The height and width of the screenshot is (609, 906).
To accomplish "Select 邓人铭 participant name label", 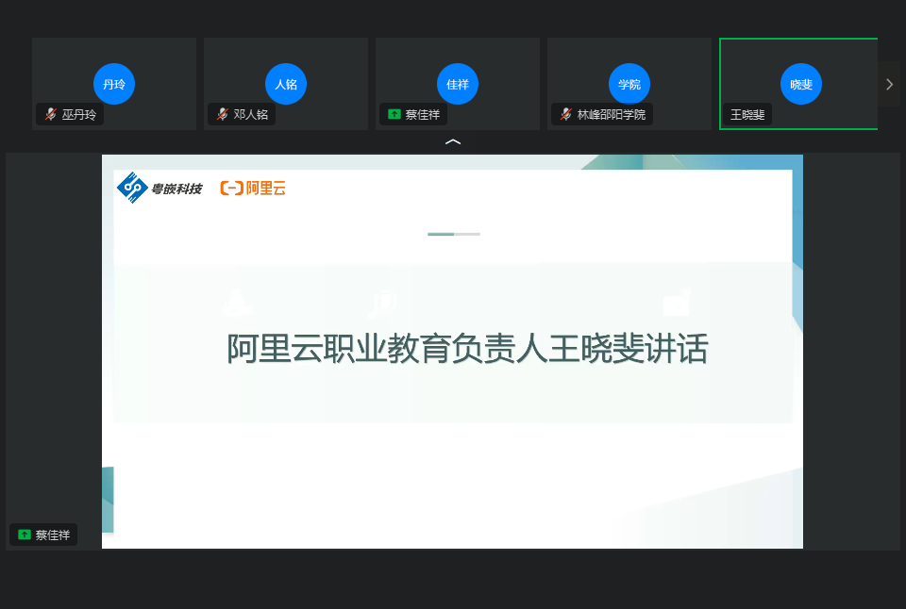I will 251,115.
